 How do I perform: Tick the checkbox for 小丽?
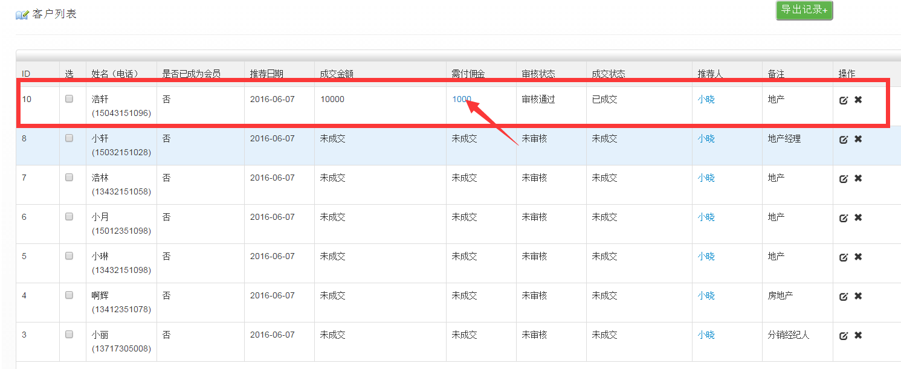click(x=69, y=334)
